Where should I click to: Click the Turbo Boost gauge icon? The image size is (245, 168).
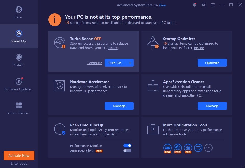click(60, 43)
